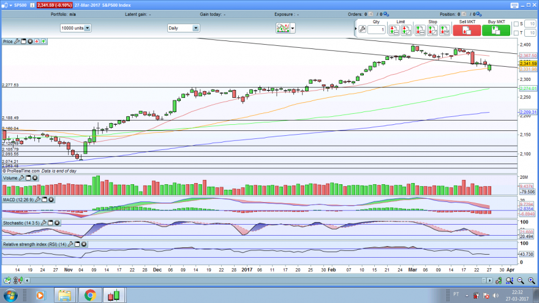Click the zoom in magnifier icon
The width and height of the screenshot is (539, 303).
[532, 281]
